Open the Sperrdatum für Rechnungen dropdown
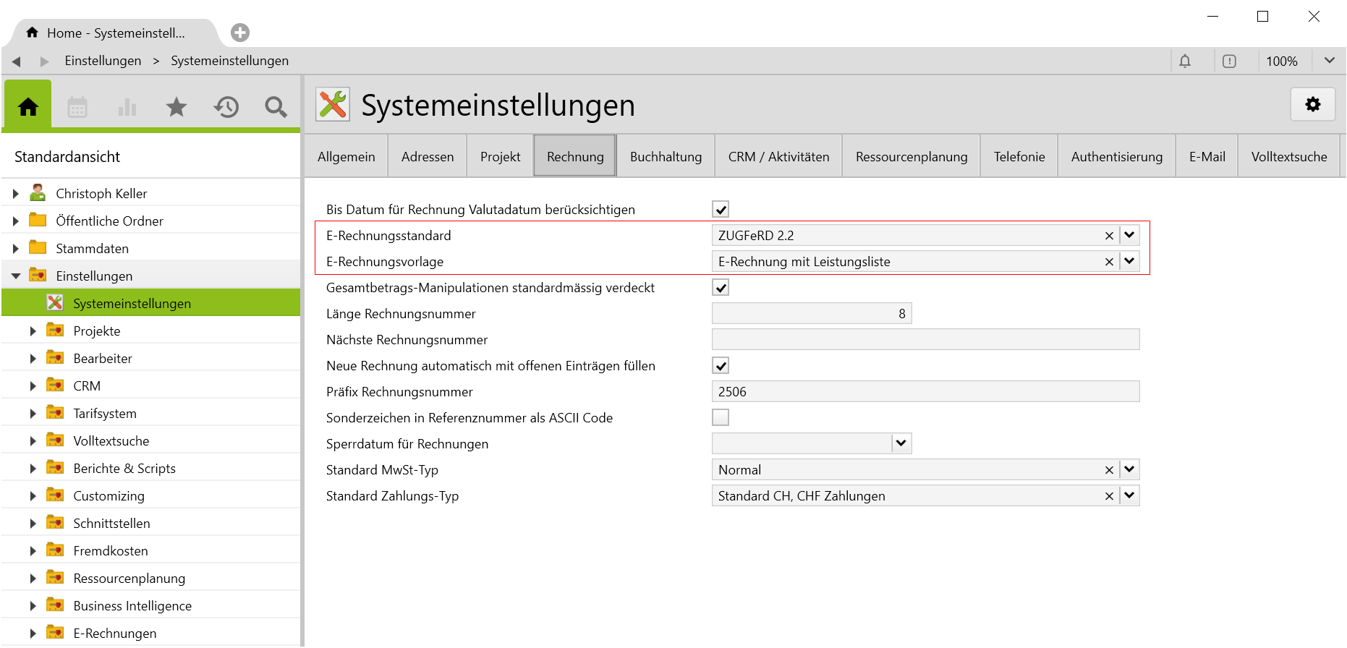The image size is (1347, 648). pos(901,443)
